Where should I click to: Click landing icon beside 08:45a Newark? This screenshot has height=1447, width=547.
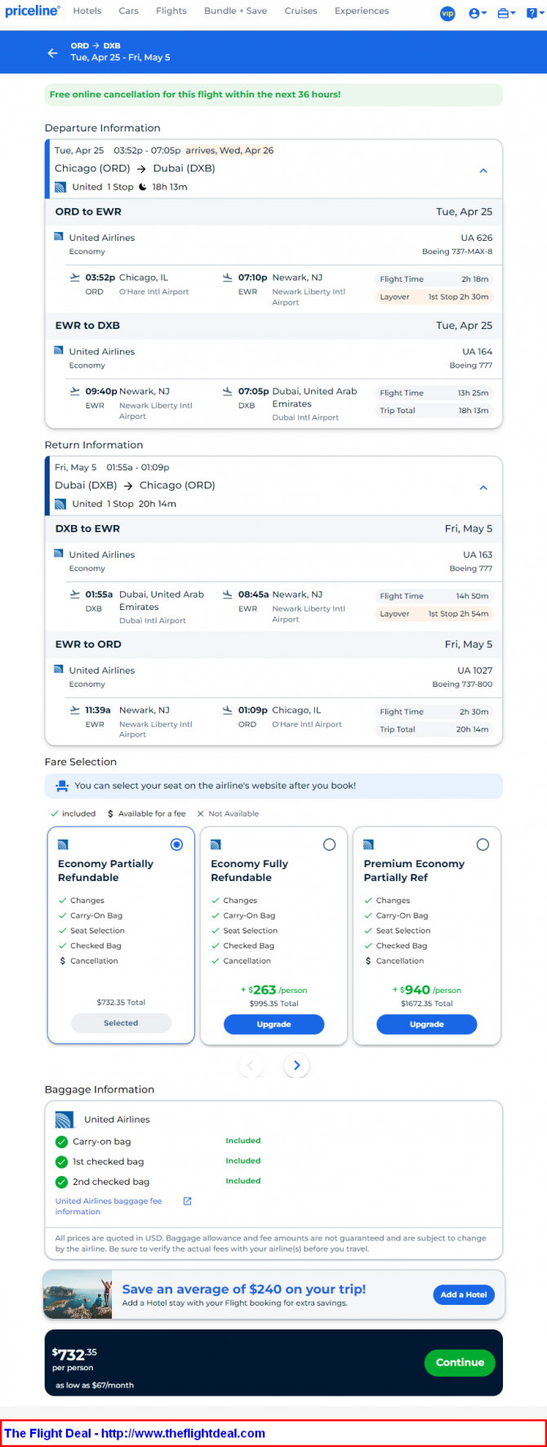tap(228, 594)
